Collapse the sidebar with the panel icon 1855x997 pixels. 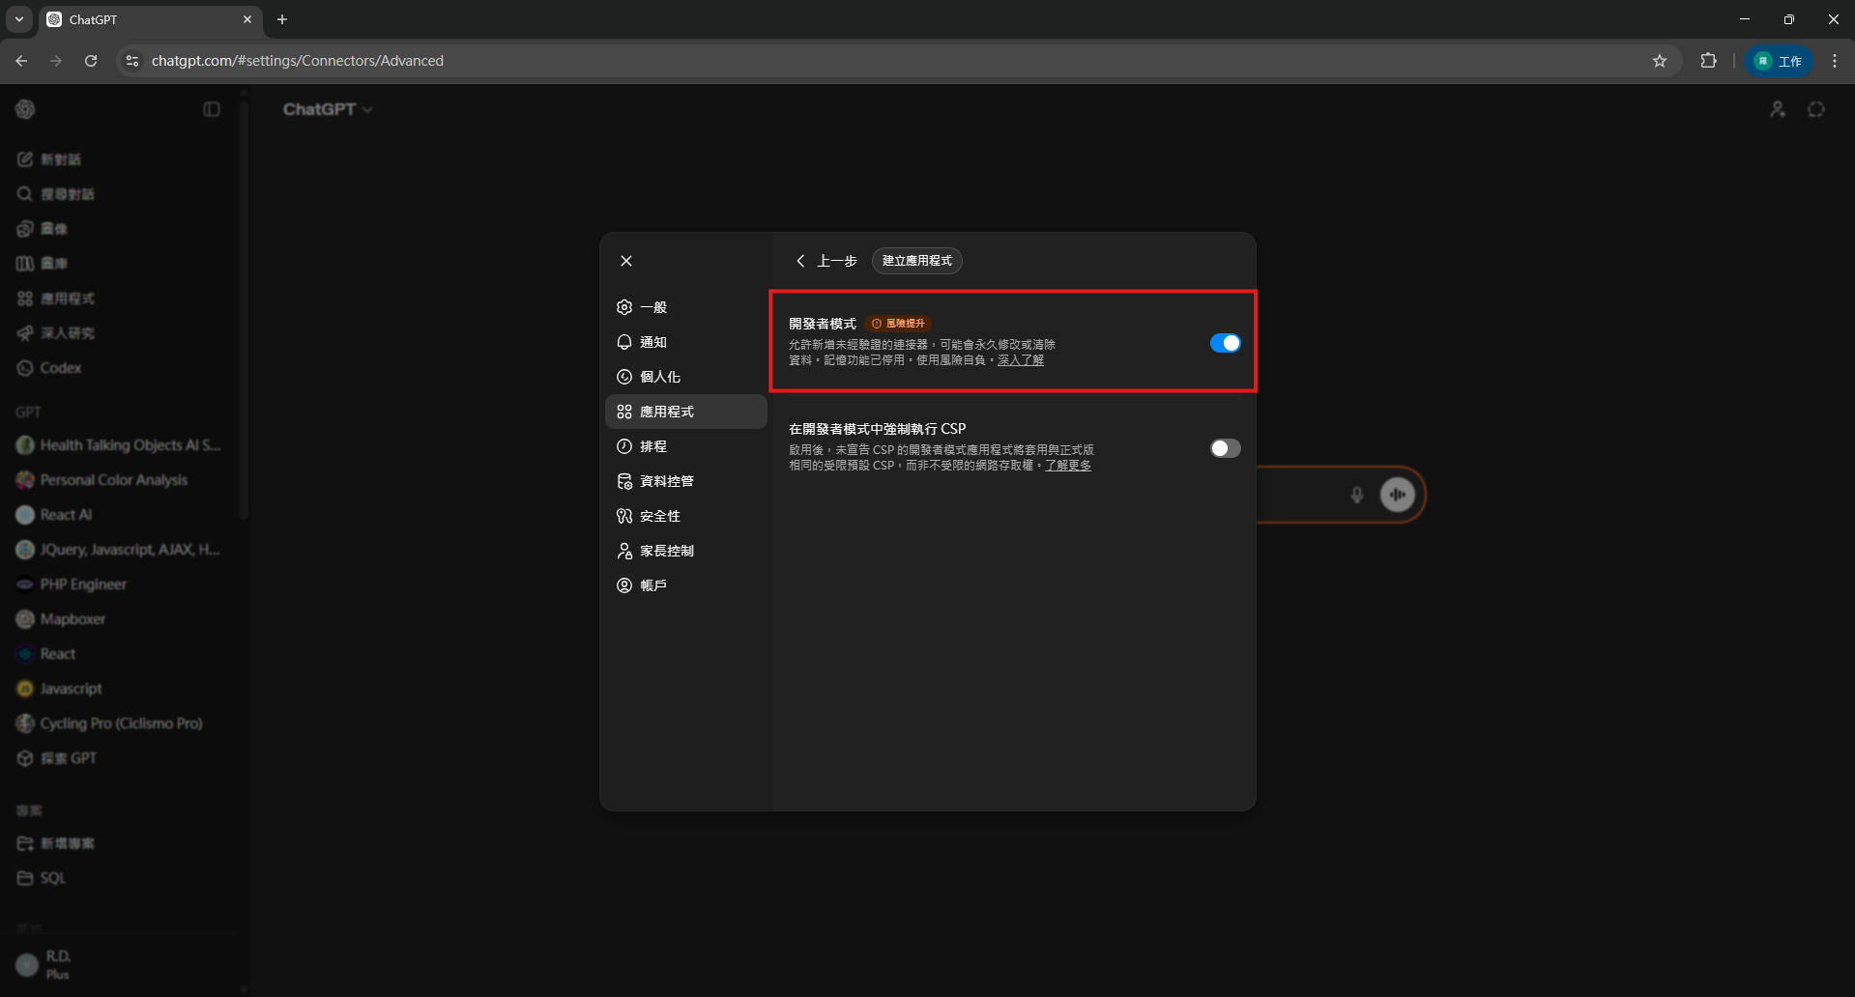(x=212, y=109)
